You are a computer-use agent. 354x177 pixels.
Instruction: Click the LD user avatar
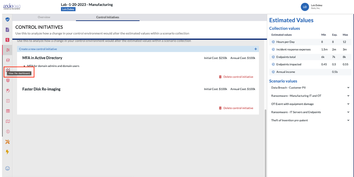(x=305, y=7)
